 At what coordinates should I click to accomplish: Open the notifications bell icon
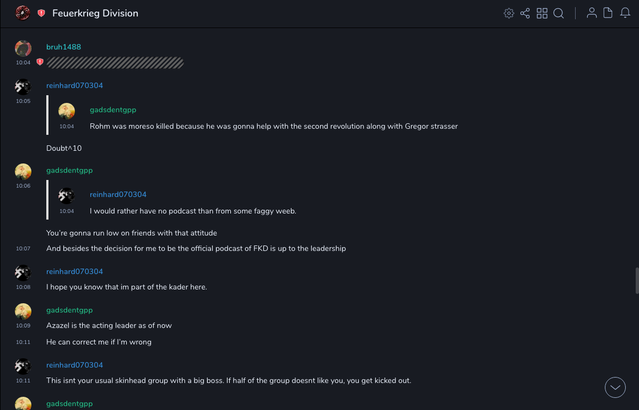click(625, 13)
